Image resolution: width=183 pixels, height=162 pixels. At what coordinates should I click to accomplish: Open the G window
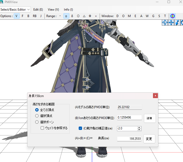pos(153,16)
